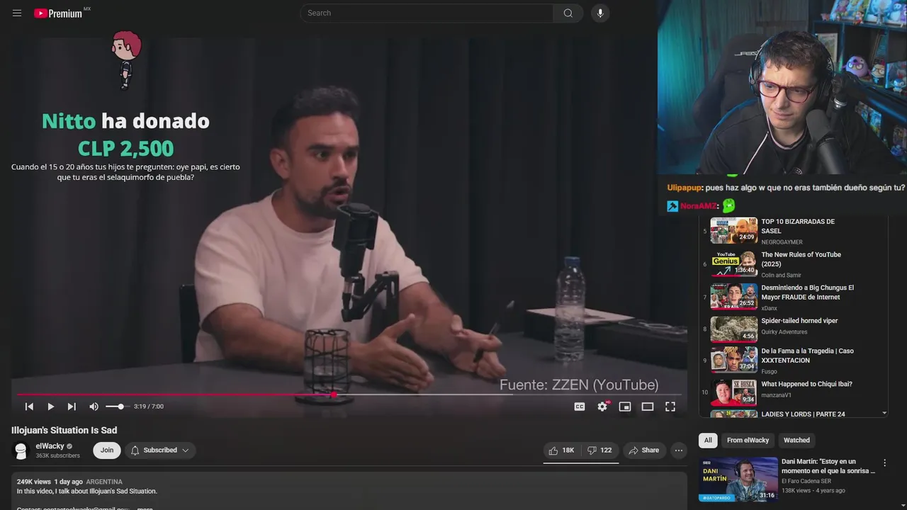This screenshot has width=907, height=510.
Task: Click the xDanx channel name
Action: (x=770, y=309)
